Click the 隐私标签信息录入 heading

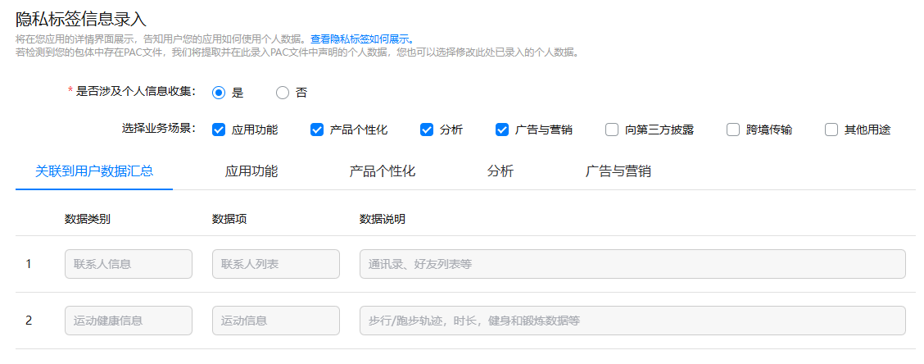(x=81, y=19)
